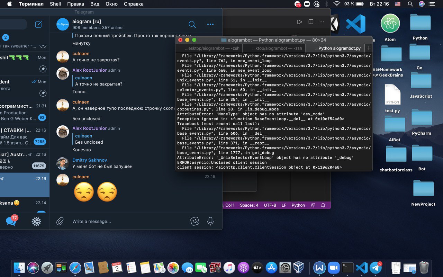Open the Shell menu
Viewport: 443px width, 277px height.
(55, 4)
